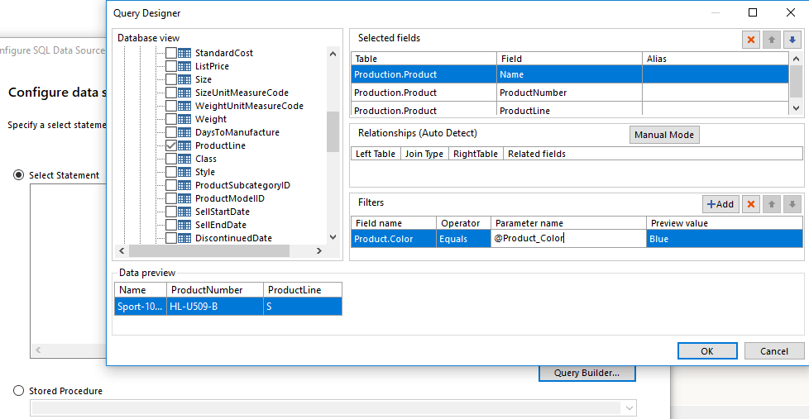Select the ProductNumber row in Selected fields

pyautogui.click(x=570, y=93)
